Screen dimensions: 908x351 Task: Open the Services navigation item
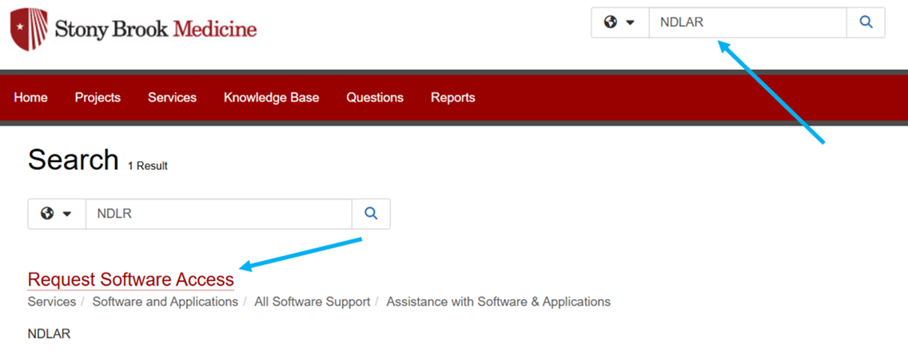(172, 98)
